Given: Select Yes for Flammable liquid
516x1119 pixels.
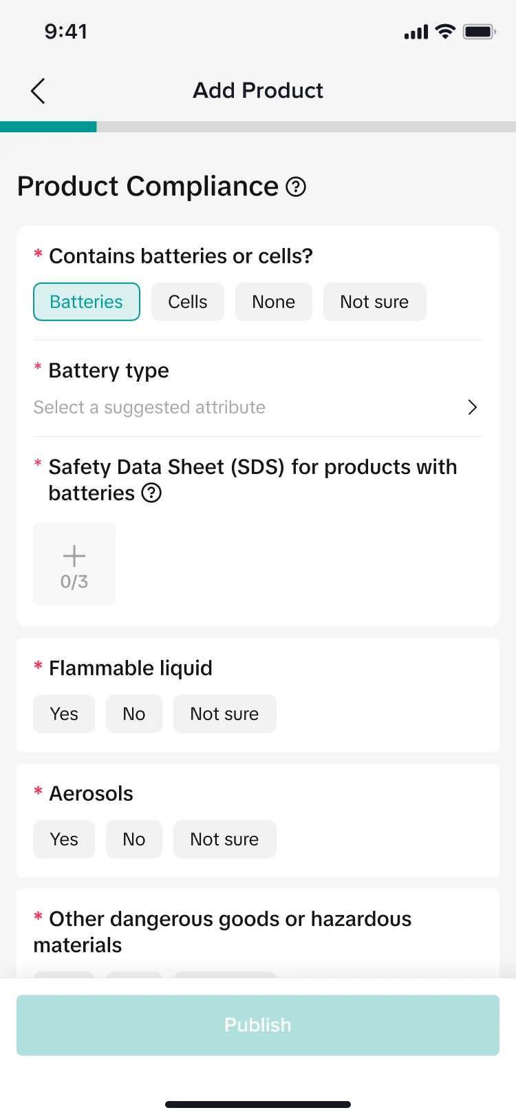Looking at the screenshot, I should 64,714.
